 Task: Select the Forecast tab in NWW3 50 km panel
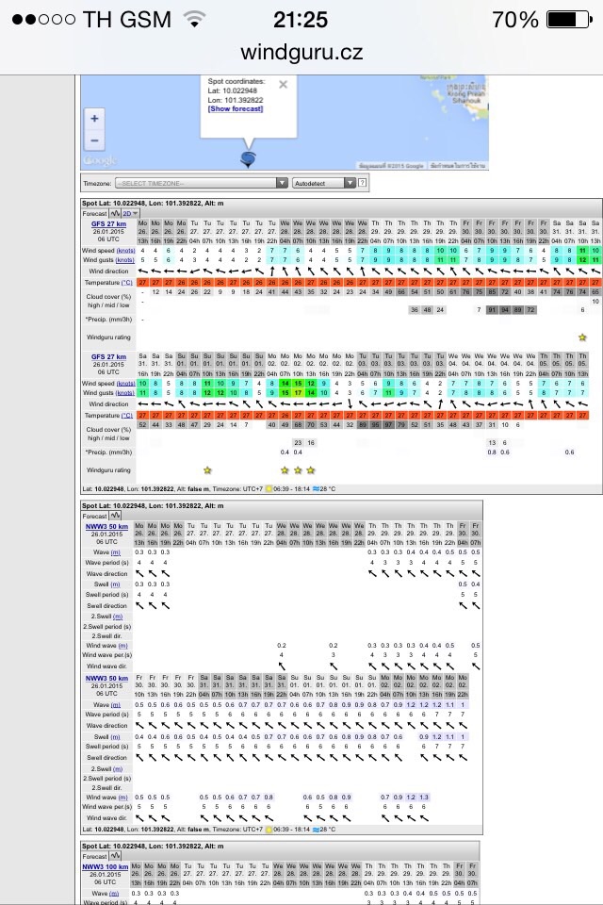click(x=94, y=516)
